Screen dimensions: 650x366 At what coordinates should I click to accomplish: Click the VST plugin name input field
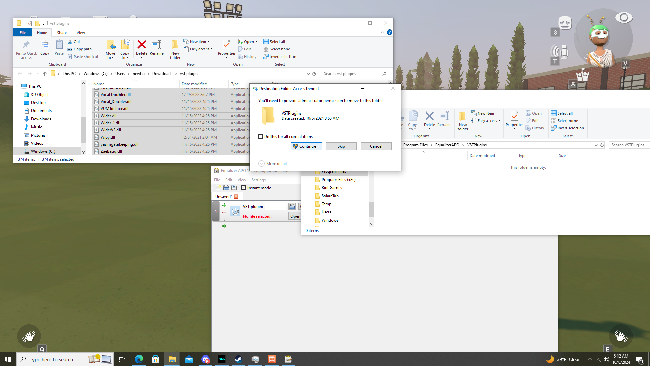point(275,206)
